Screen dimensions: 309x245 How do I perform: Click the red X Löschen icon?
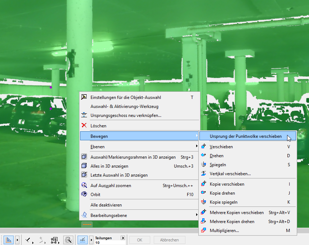pos(84,126)
